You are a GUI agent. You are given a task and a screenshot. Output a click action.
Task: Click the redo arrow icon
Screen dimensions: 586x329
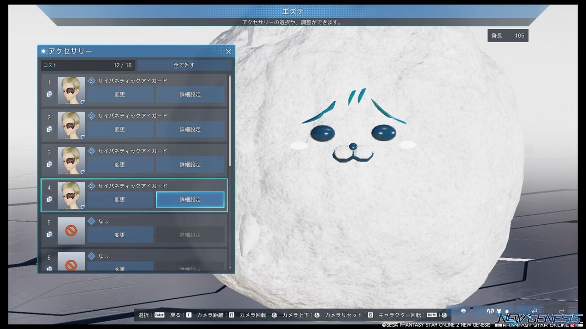(562, 311)
